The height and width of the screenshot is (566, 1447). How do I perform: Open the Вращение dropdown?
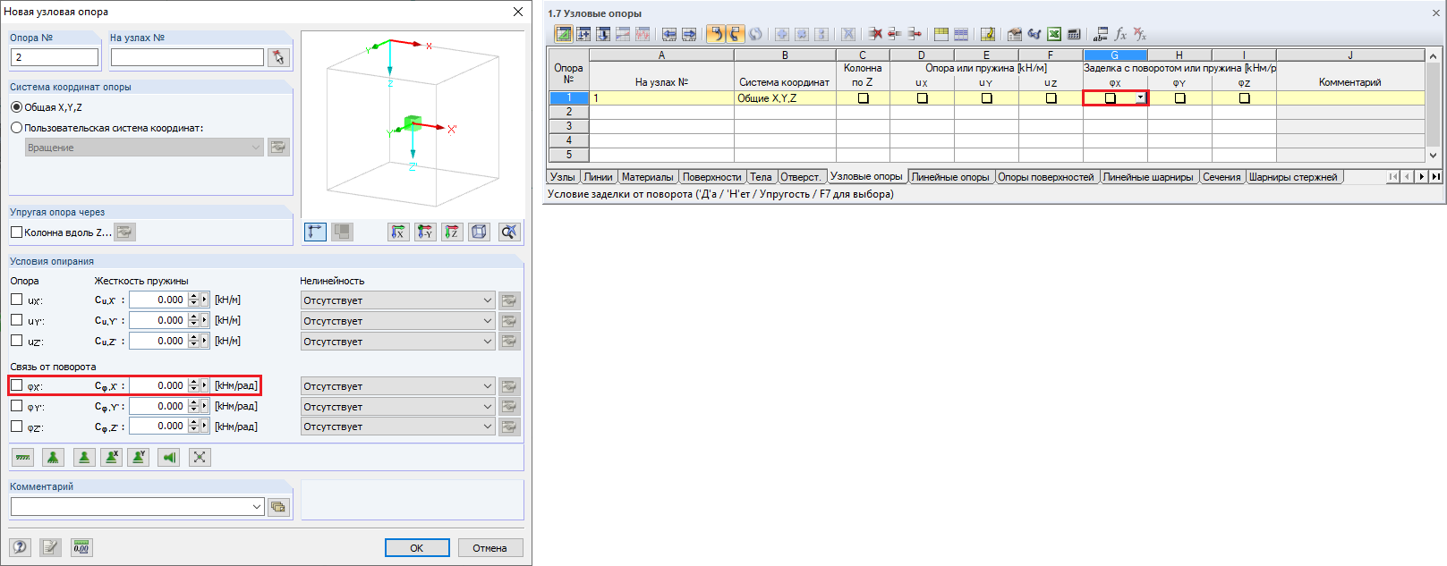[144, 148]
